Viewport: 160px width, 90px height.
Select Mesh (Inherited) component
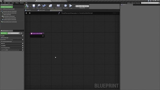tap(7, 14)
